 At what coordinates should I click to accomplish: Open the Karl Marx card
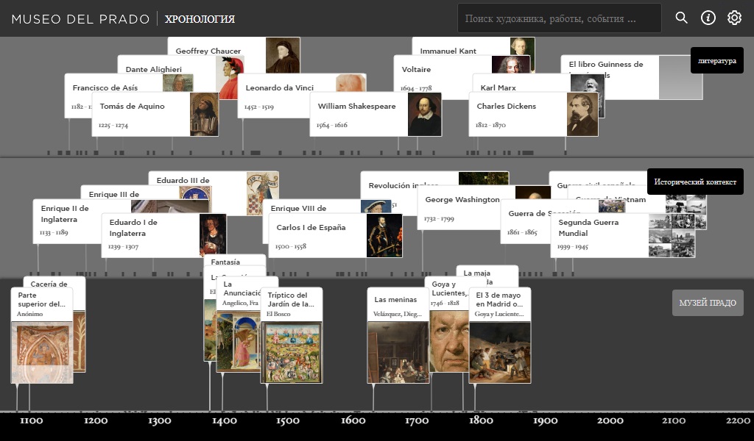coord(521,83)
